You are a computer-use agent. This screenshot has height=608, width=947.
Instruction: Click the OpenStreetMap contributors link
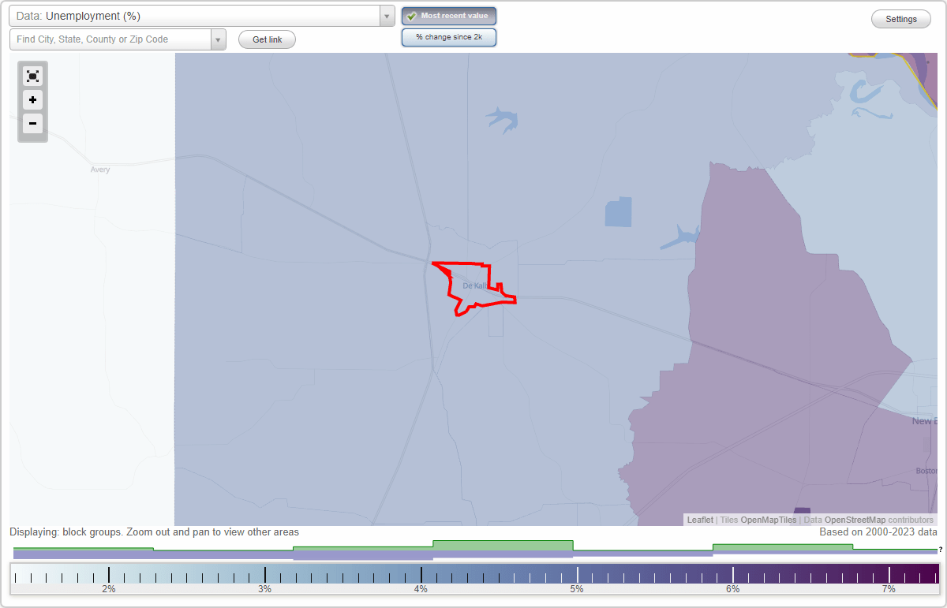(855, 520)
